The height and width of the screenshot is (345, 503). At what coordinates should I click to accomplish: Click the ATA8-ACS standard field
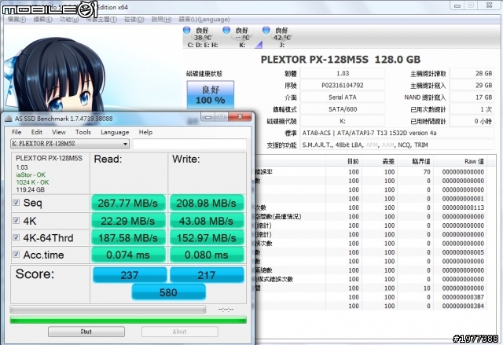pyautogui.click(x=396, y=133)
